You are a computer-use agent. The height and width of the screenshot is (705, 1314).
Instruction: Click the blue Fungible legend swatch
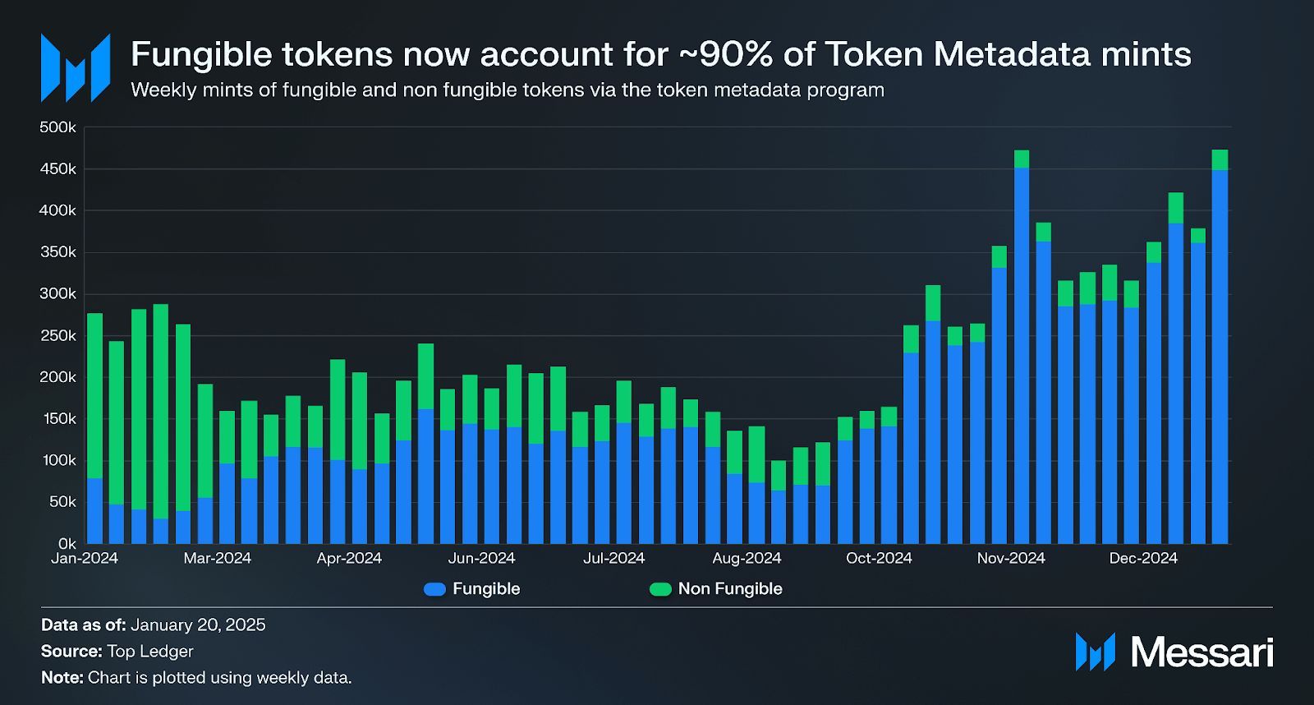pos(434,589)
